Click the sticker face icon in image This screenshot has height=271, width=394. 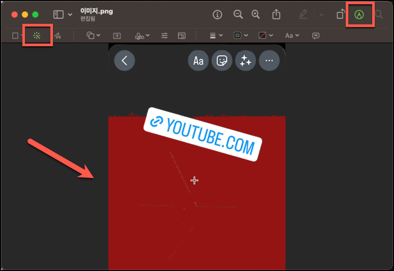tap(222, 61)
